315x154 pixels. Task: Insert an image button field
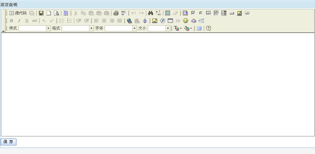(x=239, y=13)
